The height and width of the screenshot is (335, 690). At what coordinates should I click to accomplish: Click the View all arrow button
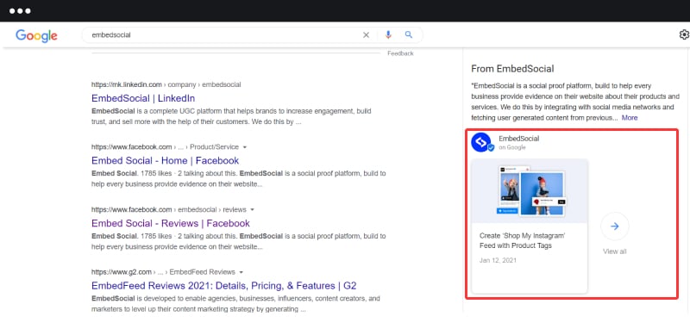[615, 226]
